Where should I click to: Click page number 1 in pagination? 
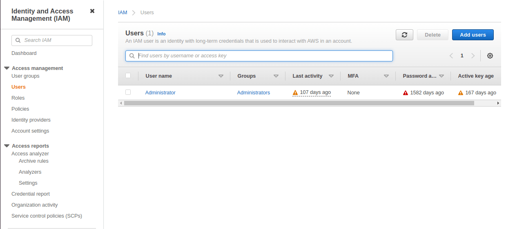coord(462,56)
